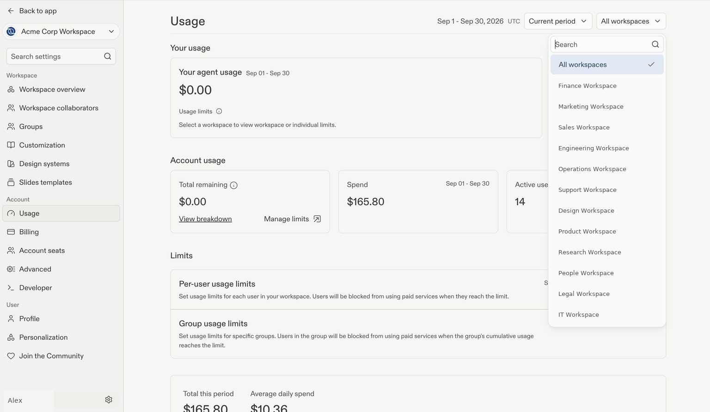Click the Advanced gear icon
710x412 pixels.
(x=11, y=269)
